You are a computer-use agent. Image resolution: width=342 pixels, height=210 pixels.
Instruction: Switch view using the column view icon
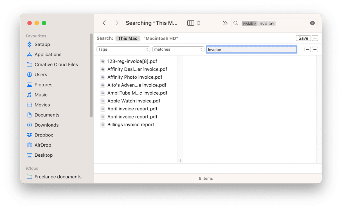191,23
